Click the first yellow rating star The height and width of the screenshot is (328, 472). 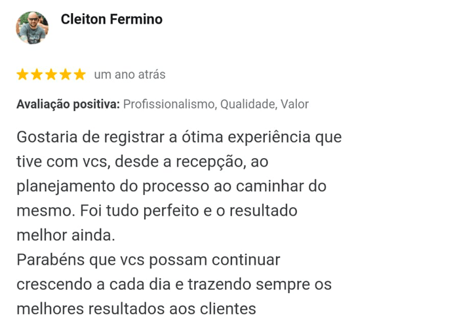click(22, 75)
